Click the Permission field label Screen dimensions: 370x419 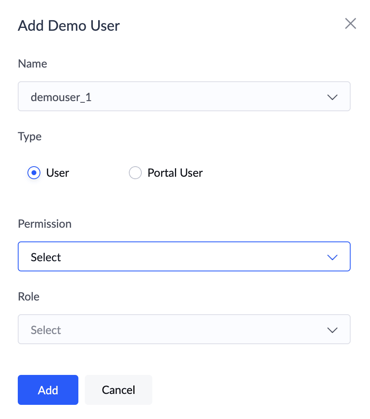(x=44, y=224)
